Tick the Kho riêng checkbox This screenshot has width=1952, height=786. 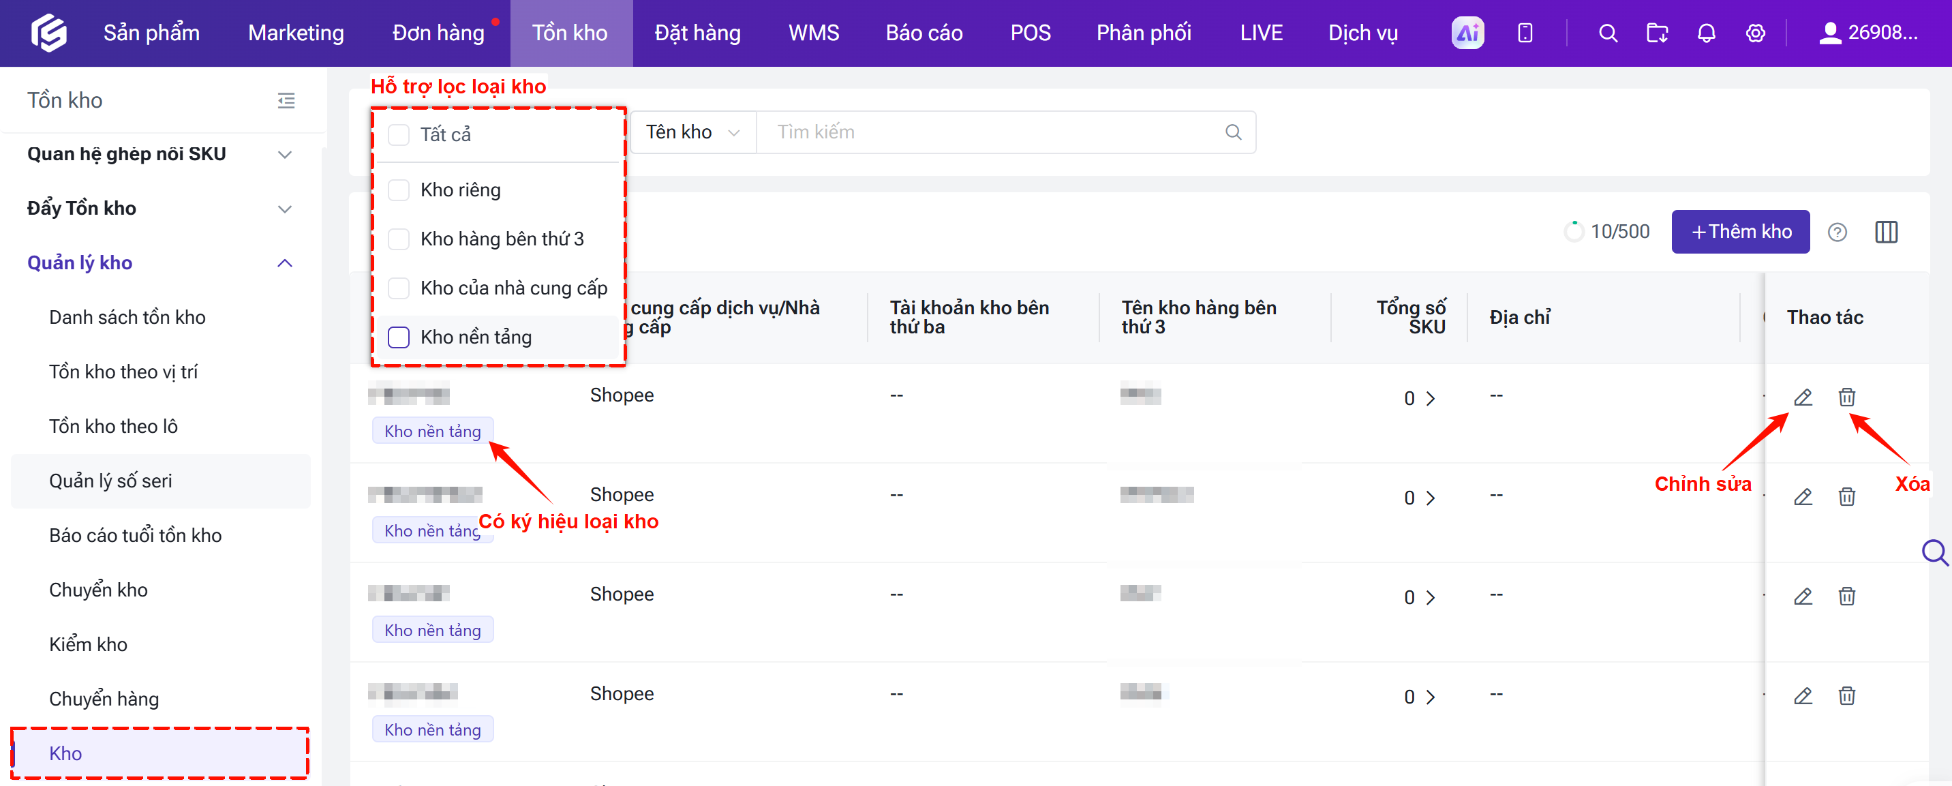pos(399,190)
